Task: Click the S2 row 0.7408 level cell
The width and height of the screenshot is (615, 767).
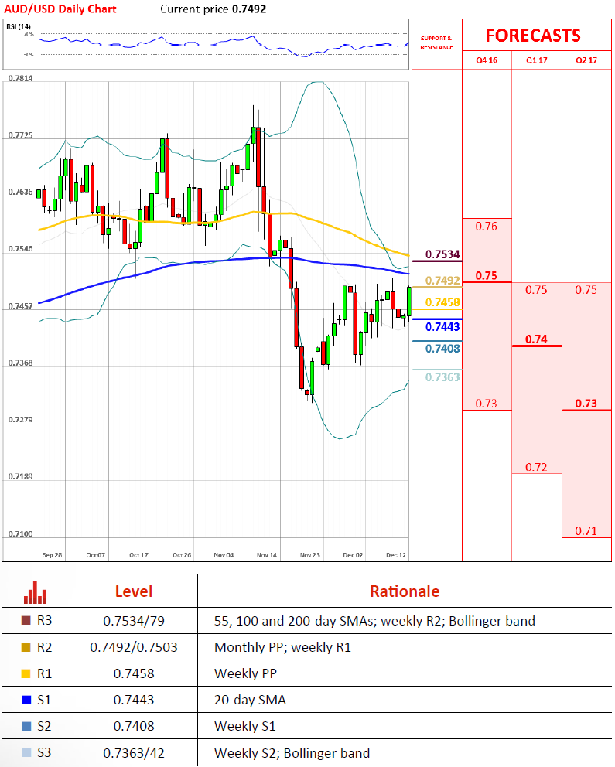Action: 134,726
